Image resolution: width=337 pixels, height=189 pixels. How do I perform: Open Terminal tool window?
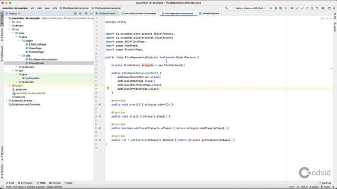(55, 183)
